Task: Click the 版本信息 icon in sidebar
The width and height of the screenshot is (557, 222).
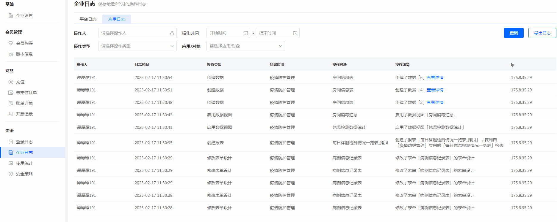Action: 11,54
